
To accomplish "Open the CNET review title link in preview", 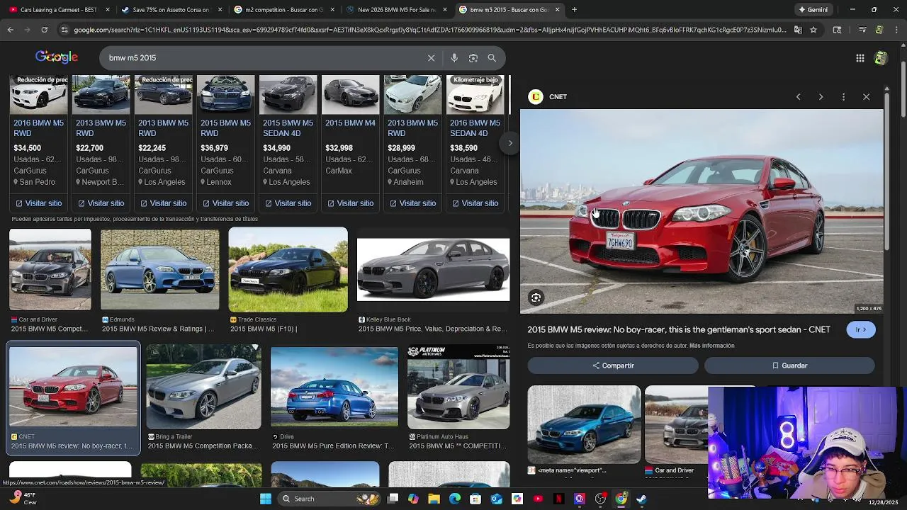I will (x=679, y=330).
